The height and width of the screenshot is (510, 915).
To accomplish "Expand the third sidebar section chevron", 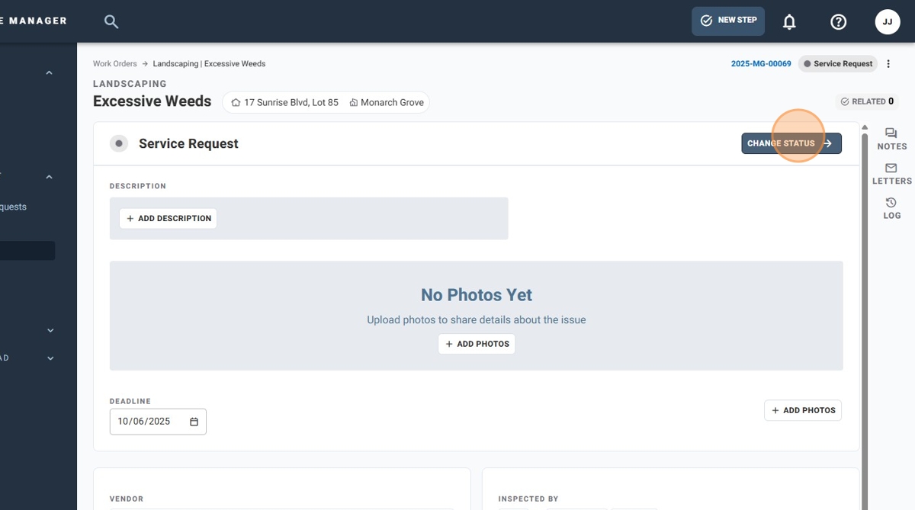I will pos(50,331).
